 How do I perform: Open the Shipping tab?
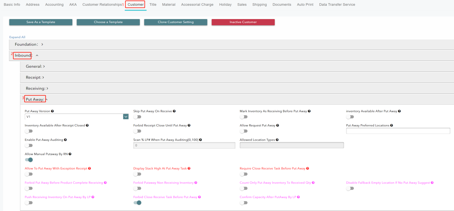coord(260,5)
